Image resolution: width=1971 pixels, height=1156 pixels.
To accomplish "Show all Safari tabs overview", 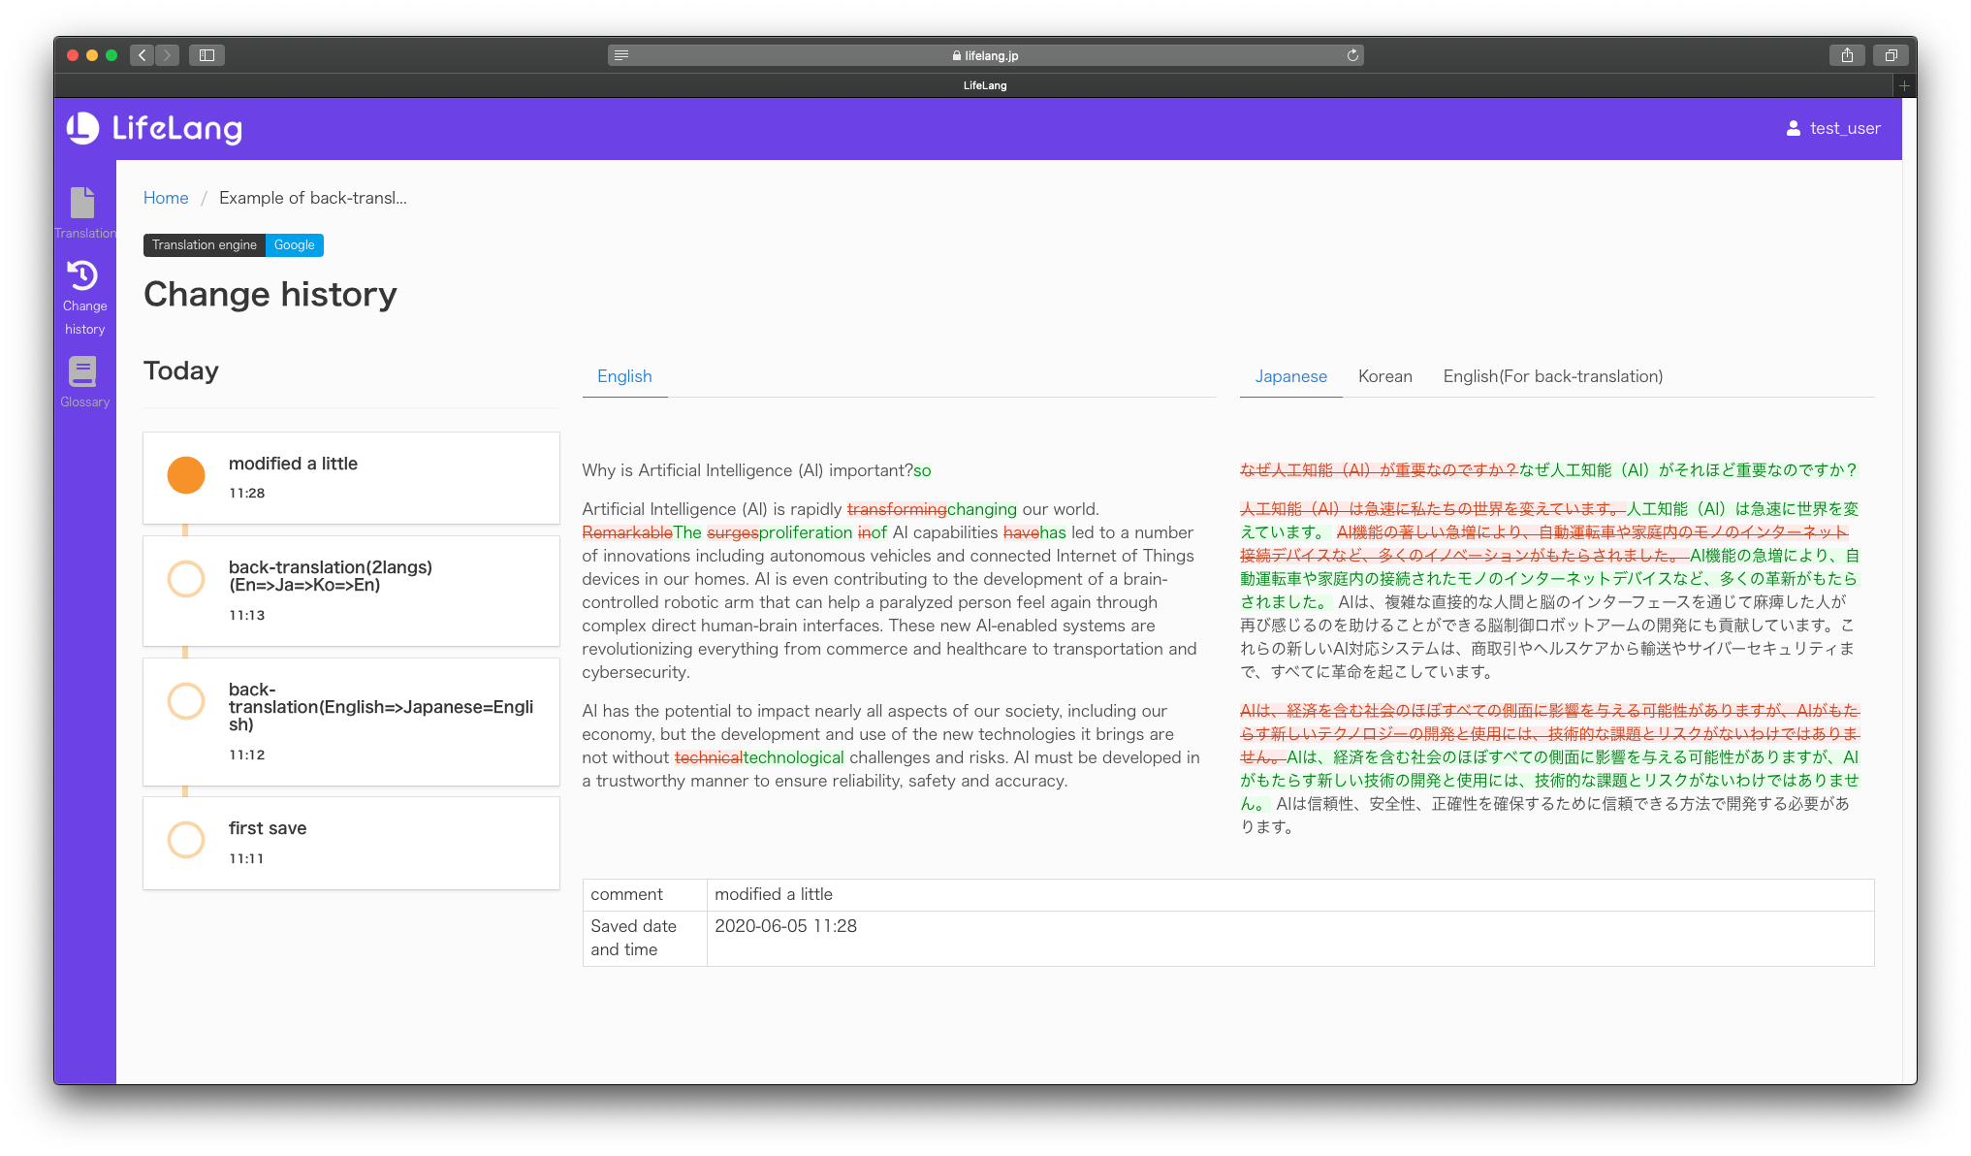I will point(1891,55).
